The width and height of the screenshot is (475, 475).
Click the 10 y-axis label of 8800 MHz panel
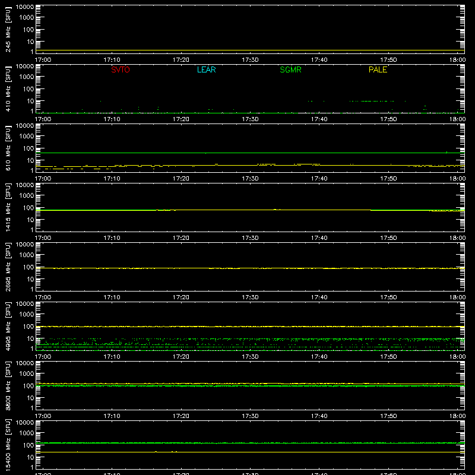coord(30,398)
